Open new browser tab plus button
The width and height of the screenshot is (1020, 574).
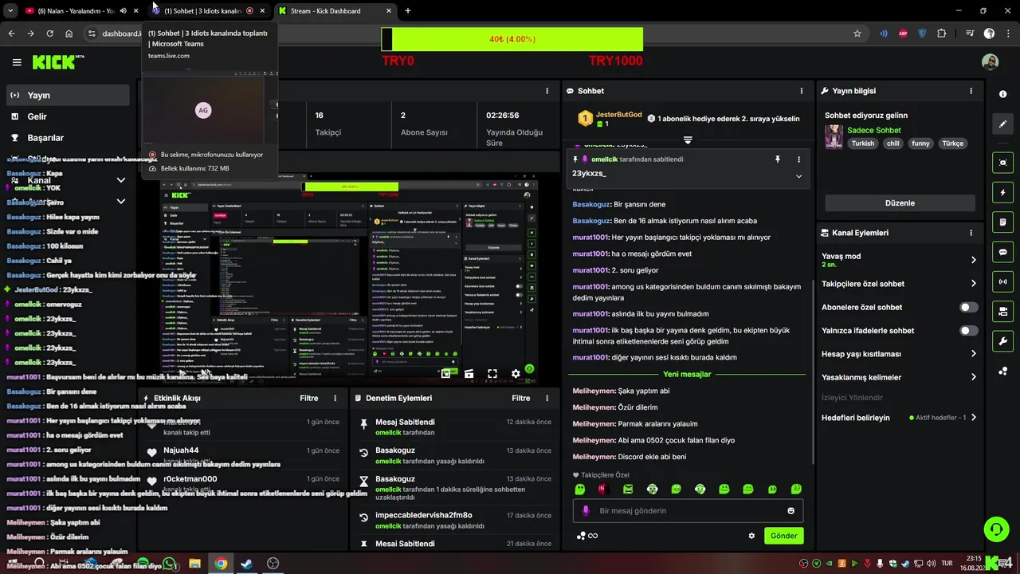coord(407,10)
